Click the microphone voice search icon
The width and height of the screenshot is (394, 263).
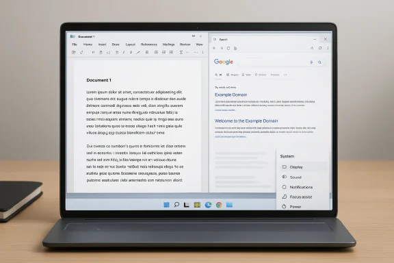point(311,62)
